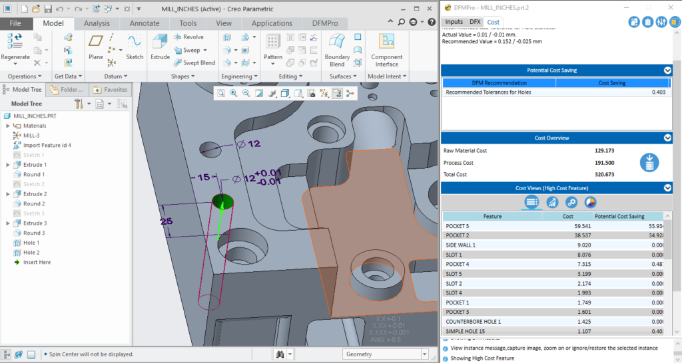This screenshot has width=682, height=363.
Task: Switch to the DFX tab in DFMPro
Action: (475, 22)
